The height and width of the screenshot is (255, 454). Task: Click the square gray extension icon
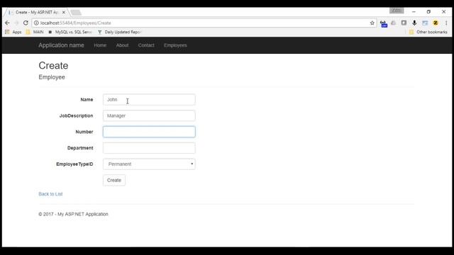[404, 23]
